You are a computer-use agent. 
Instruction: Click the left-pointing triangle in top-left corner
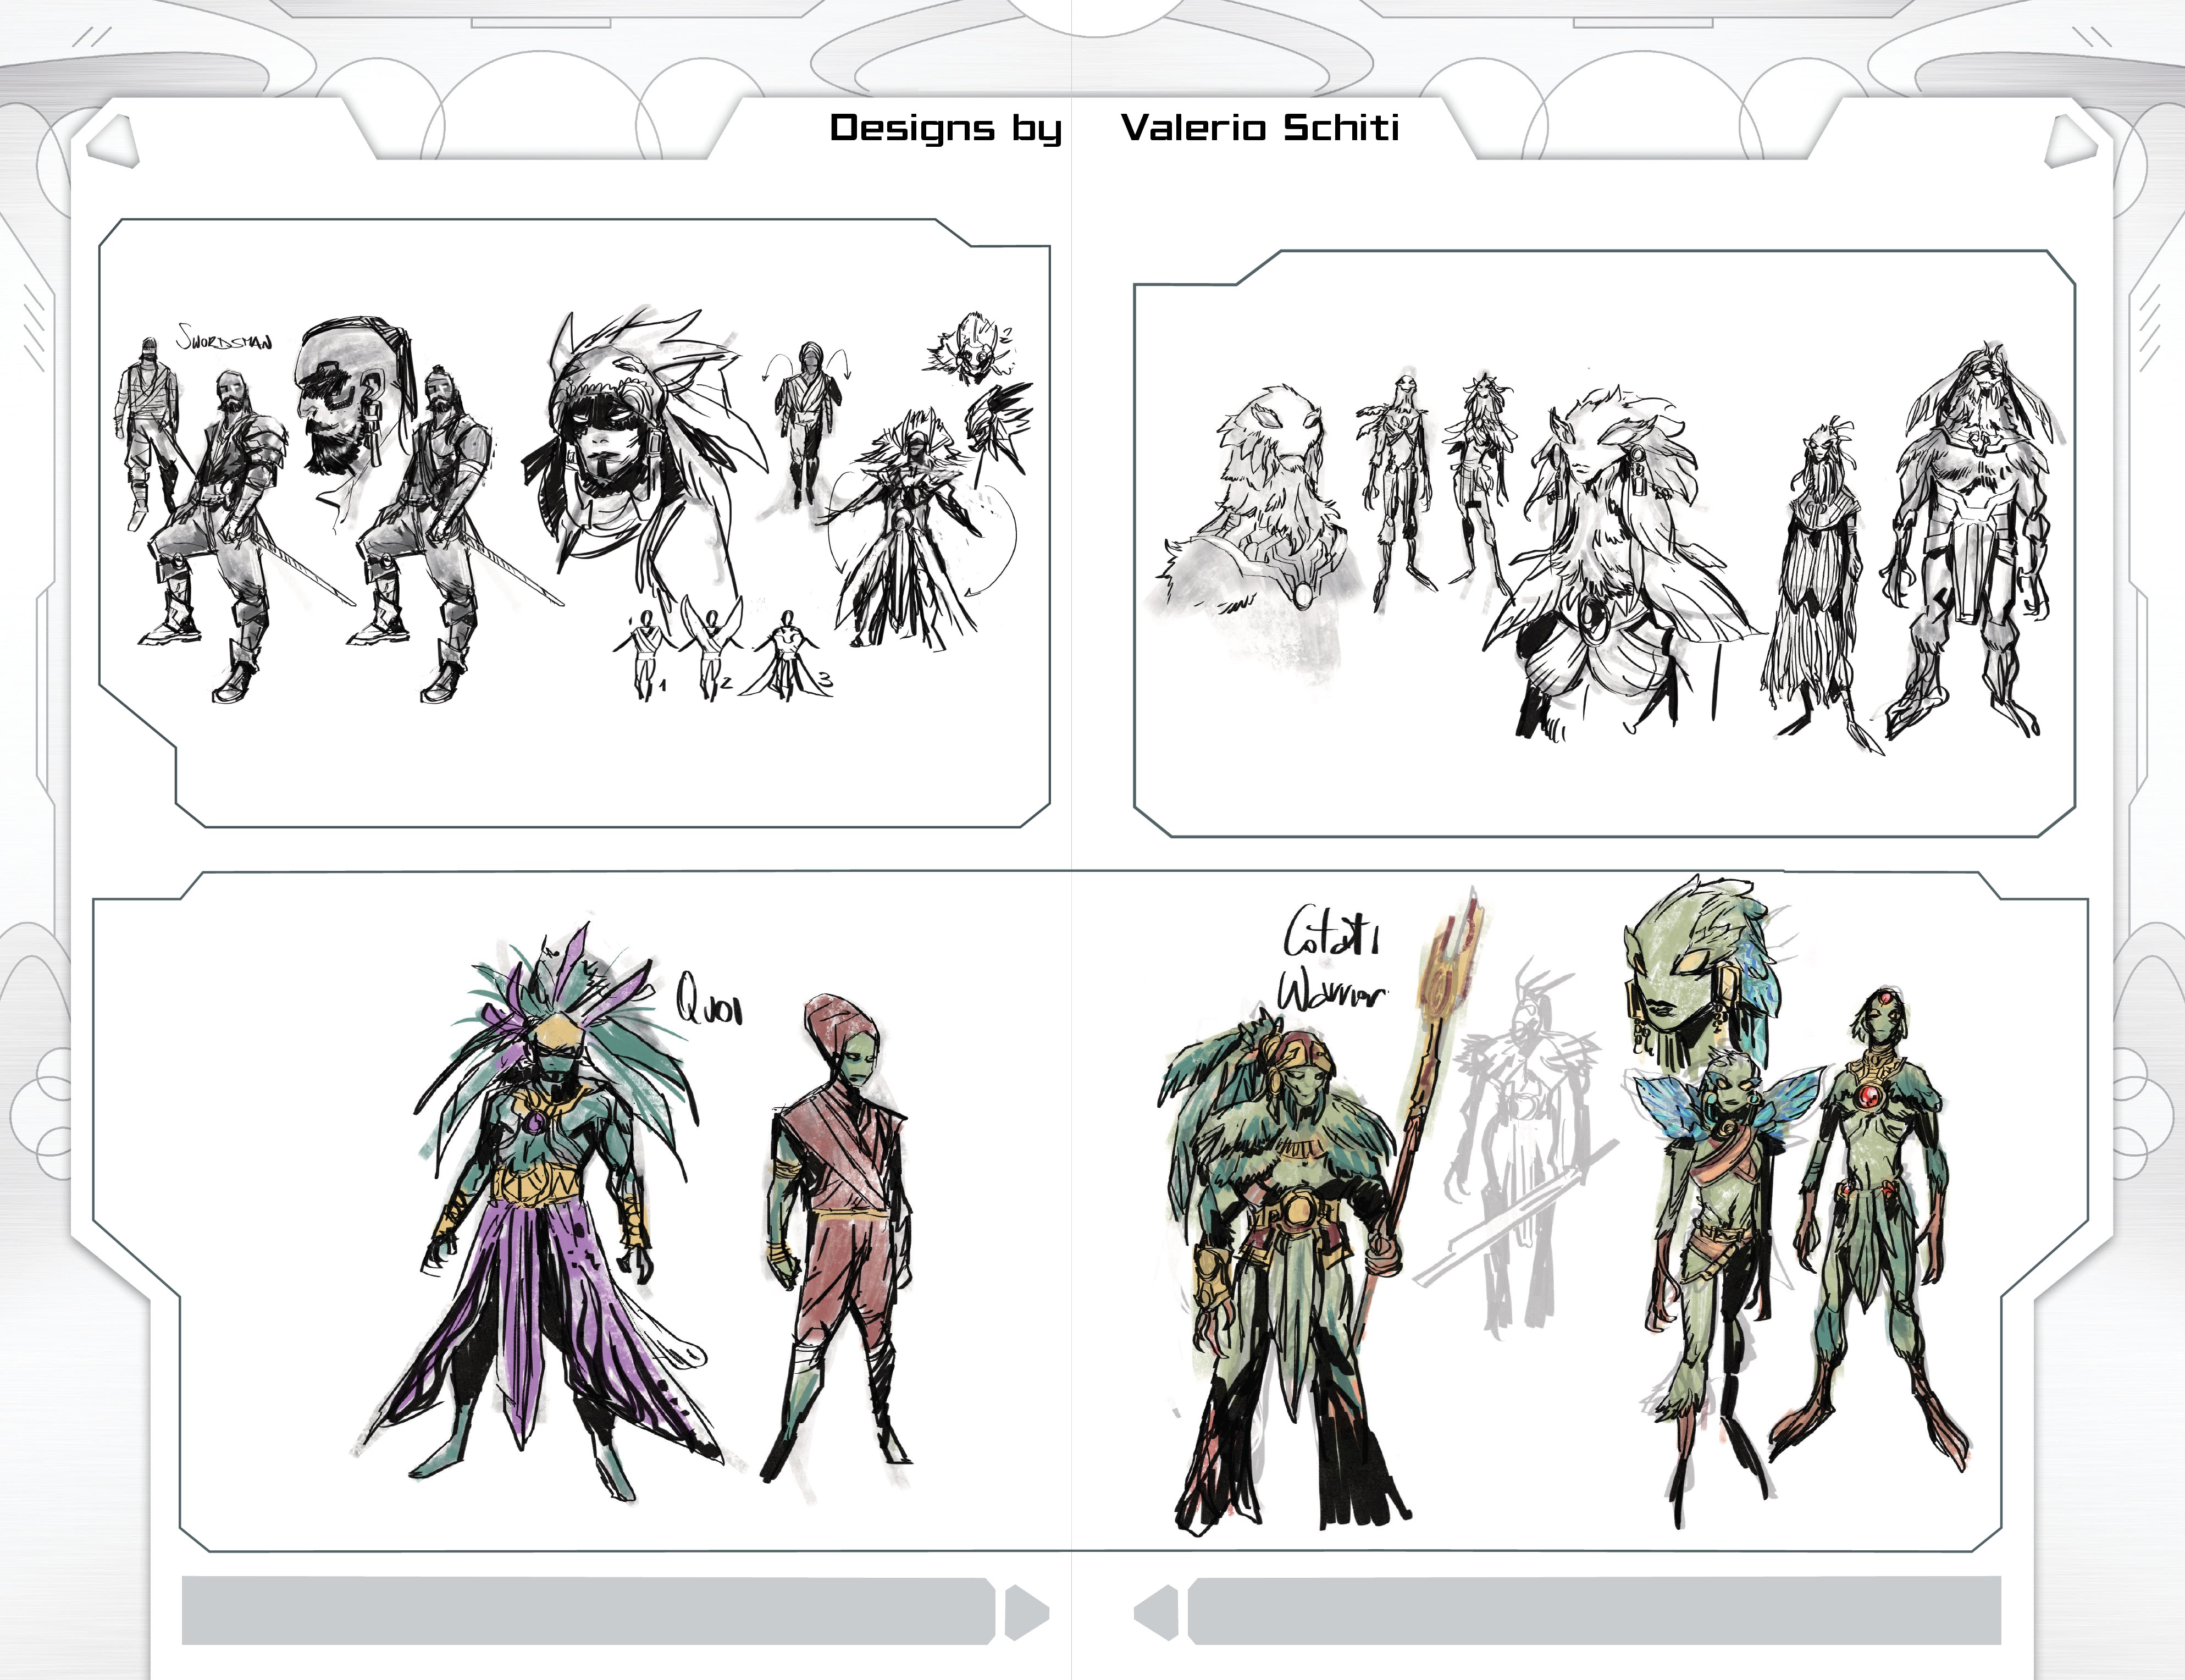(113, 141)
